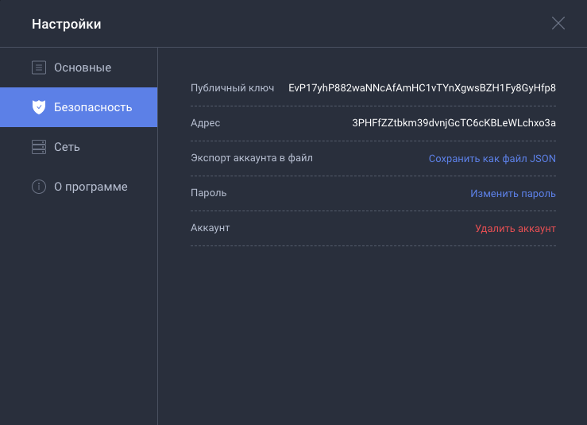Click the Сохранить как файл JSON link
The height and width of the screenshot is (425, 587).
click(492, 158)
